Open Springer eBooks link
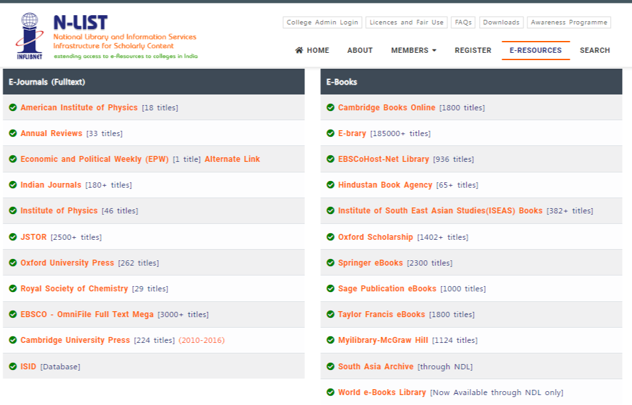632x405 pixels. click(x=371, y=263)
